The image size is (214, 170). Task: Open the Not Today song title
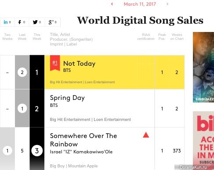pos(79,64)
